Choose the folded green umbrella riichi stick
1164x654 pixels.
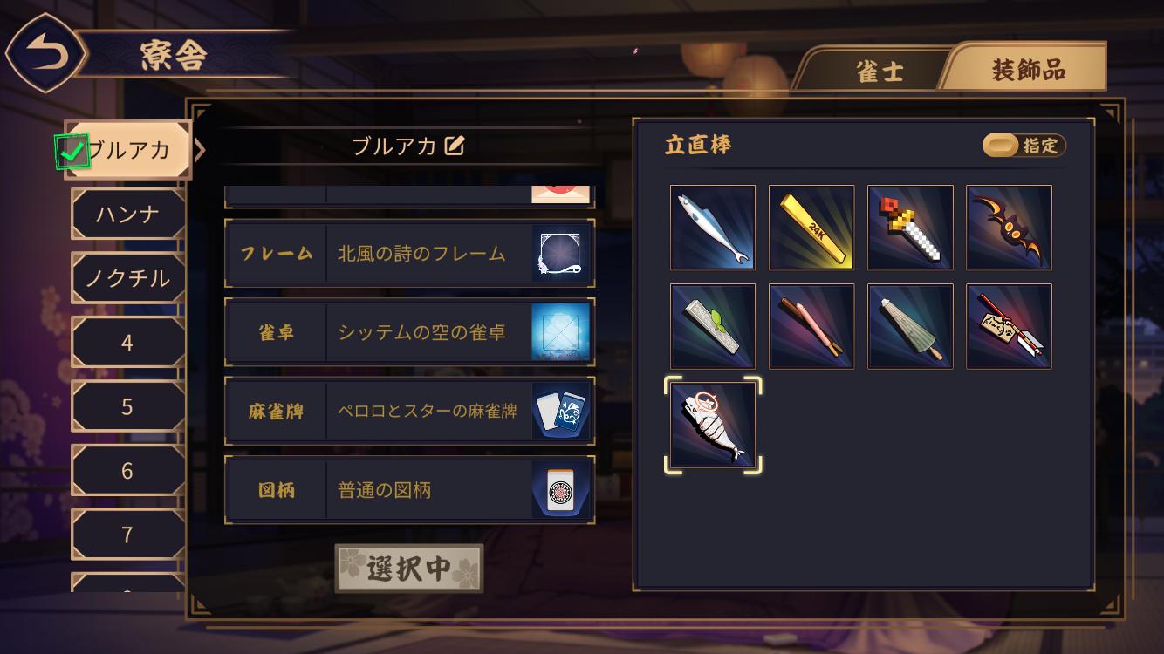[x=910, y=326]
